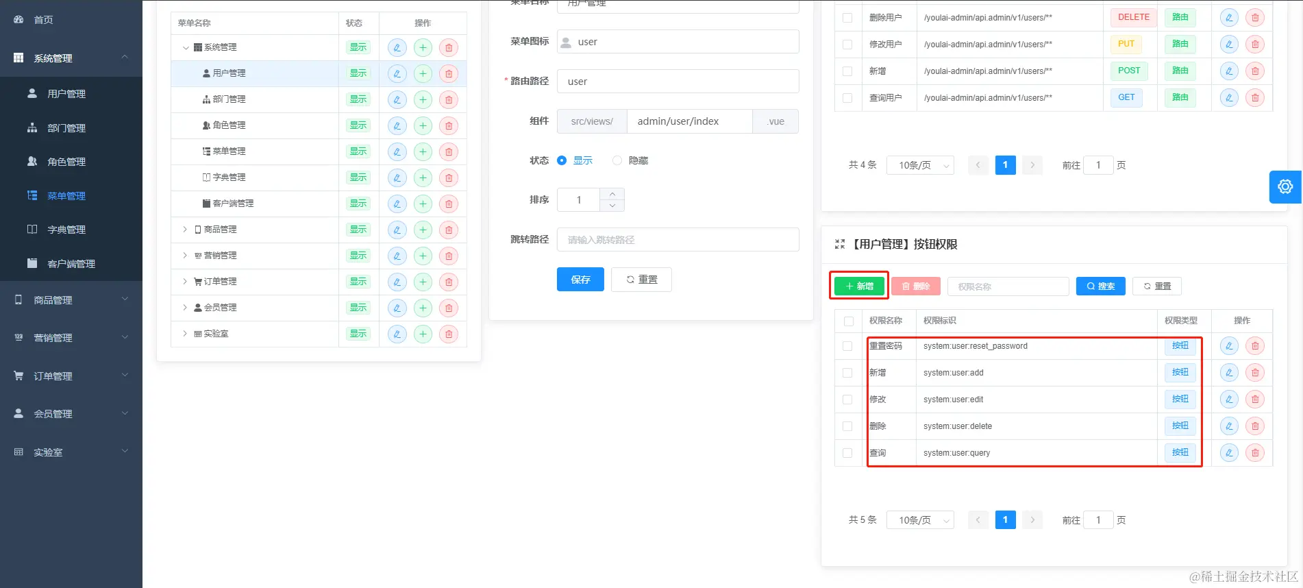
Task: Click fullscreen icon beside 【用户管理】按钮权限 title
Action: coord(840,244)
